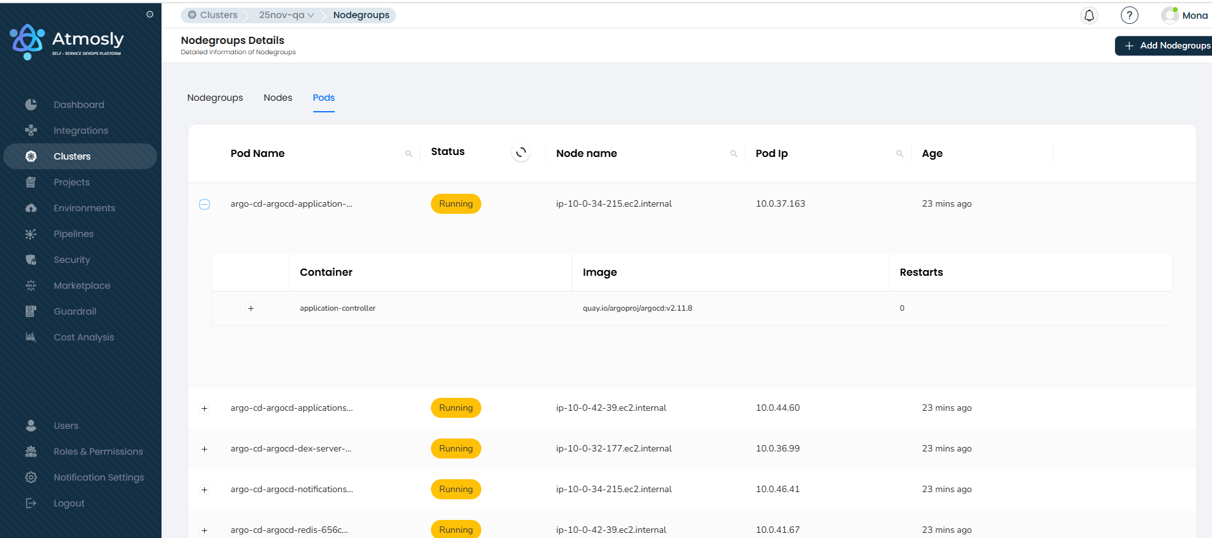Open the Notification Settings link
Viewport: 1212px width, 538px height.
pyautogui.click(x=99, y=477)
